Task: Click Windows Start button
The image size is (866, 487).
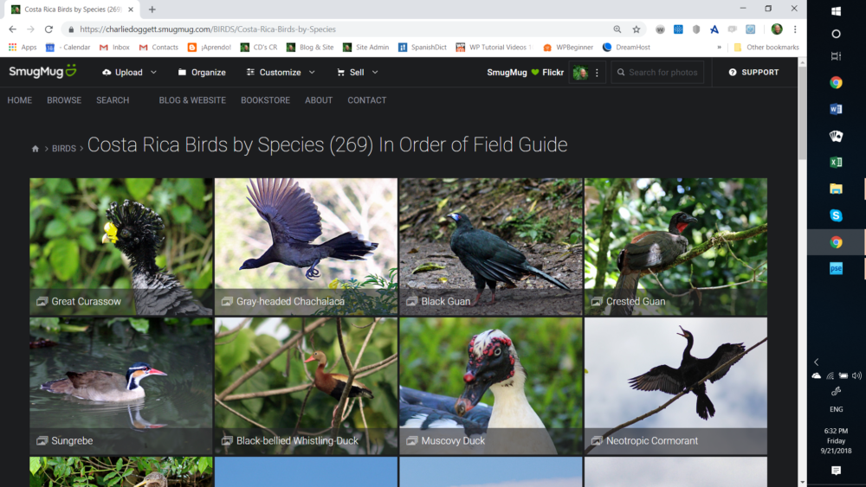Action: (x=836, y=11)
